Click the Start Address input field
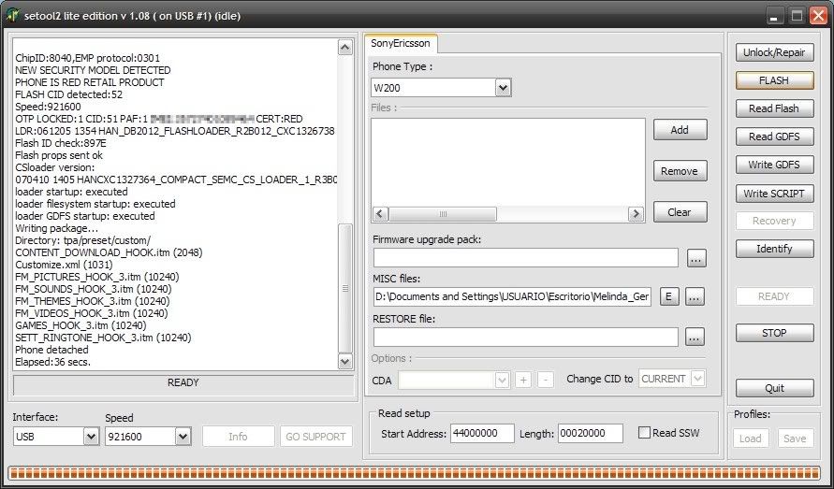The width and height of the screenshot is (834, 489). click(482, 433)
